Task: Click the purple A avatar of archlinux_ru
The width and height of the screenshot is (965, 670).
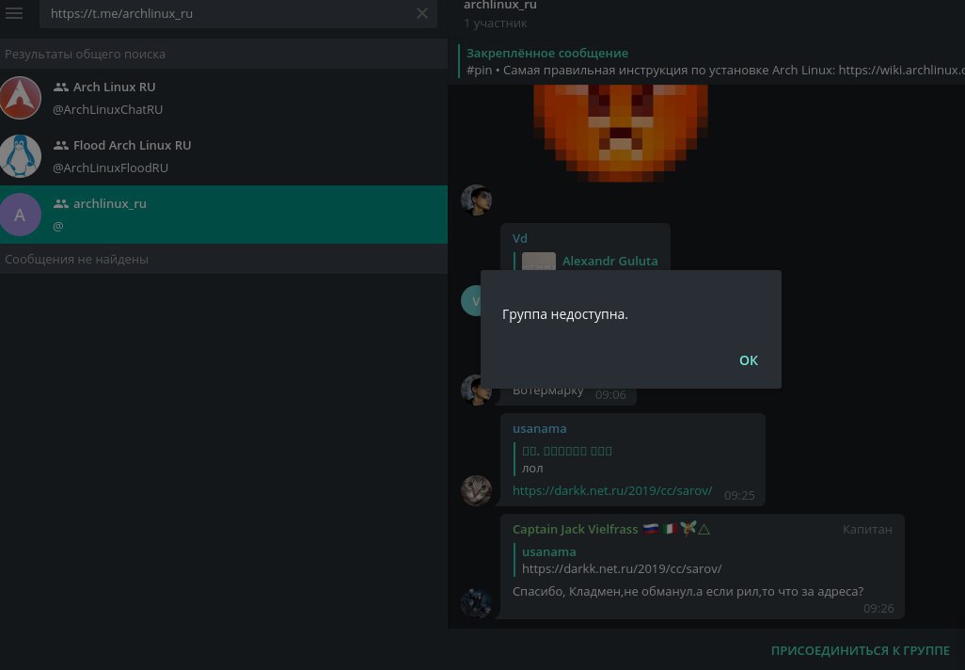Action: point(21,215)
